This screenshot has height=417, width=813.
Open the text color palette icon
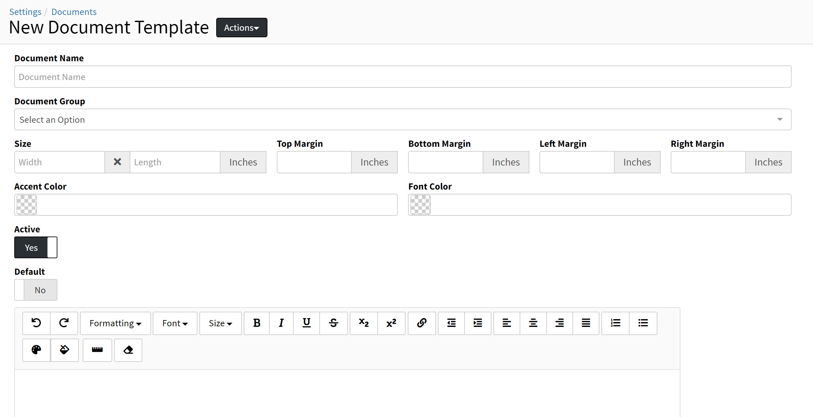click(x=36, y=350)
